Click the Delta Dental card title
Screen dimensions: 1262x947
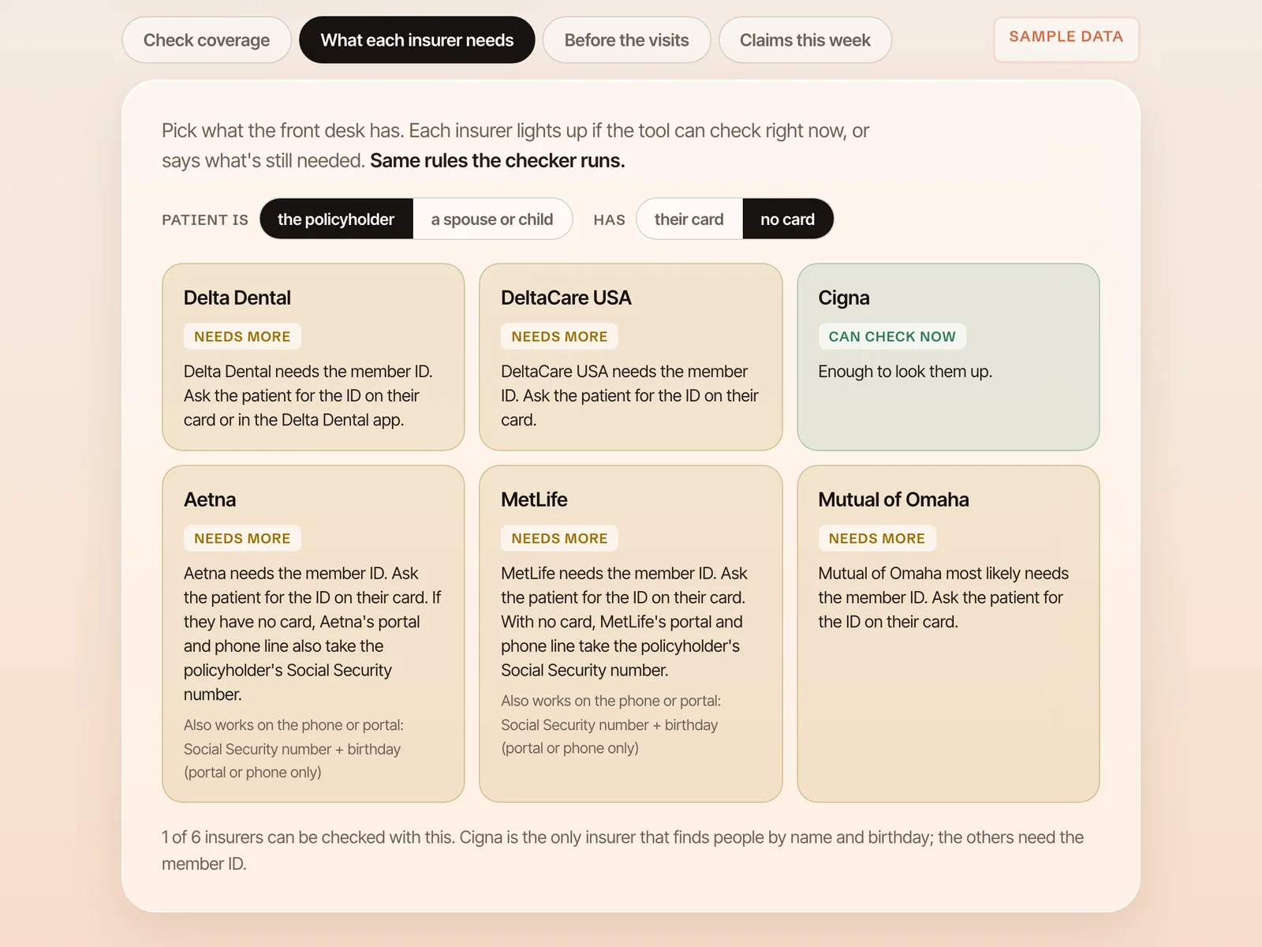point(237,298)
